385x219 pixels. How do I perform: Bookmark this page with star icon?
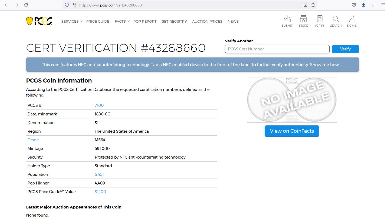[313, 5]
